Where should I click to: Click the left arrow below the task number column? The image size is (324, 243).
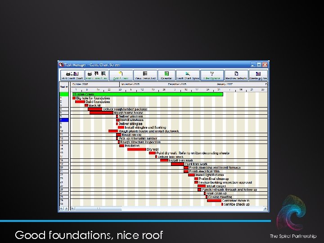coord(62,208)
